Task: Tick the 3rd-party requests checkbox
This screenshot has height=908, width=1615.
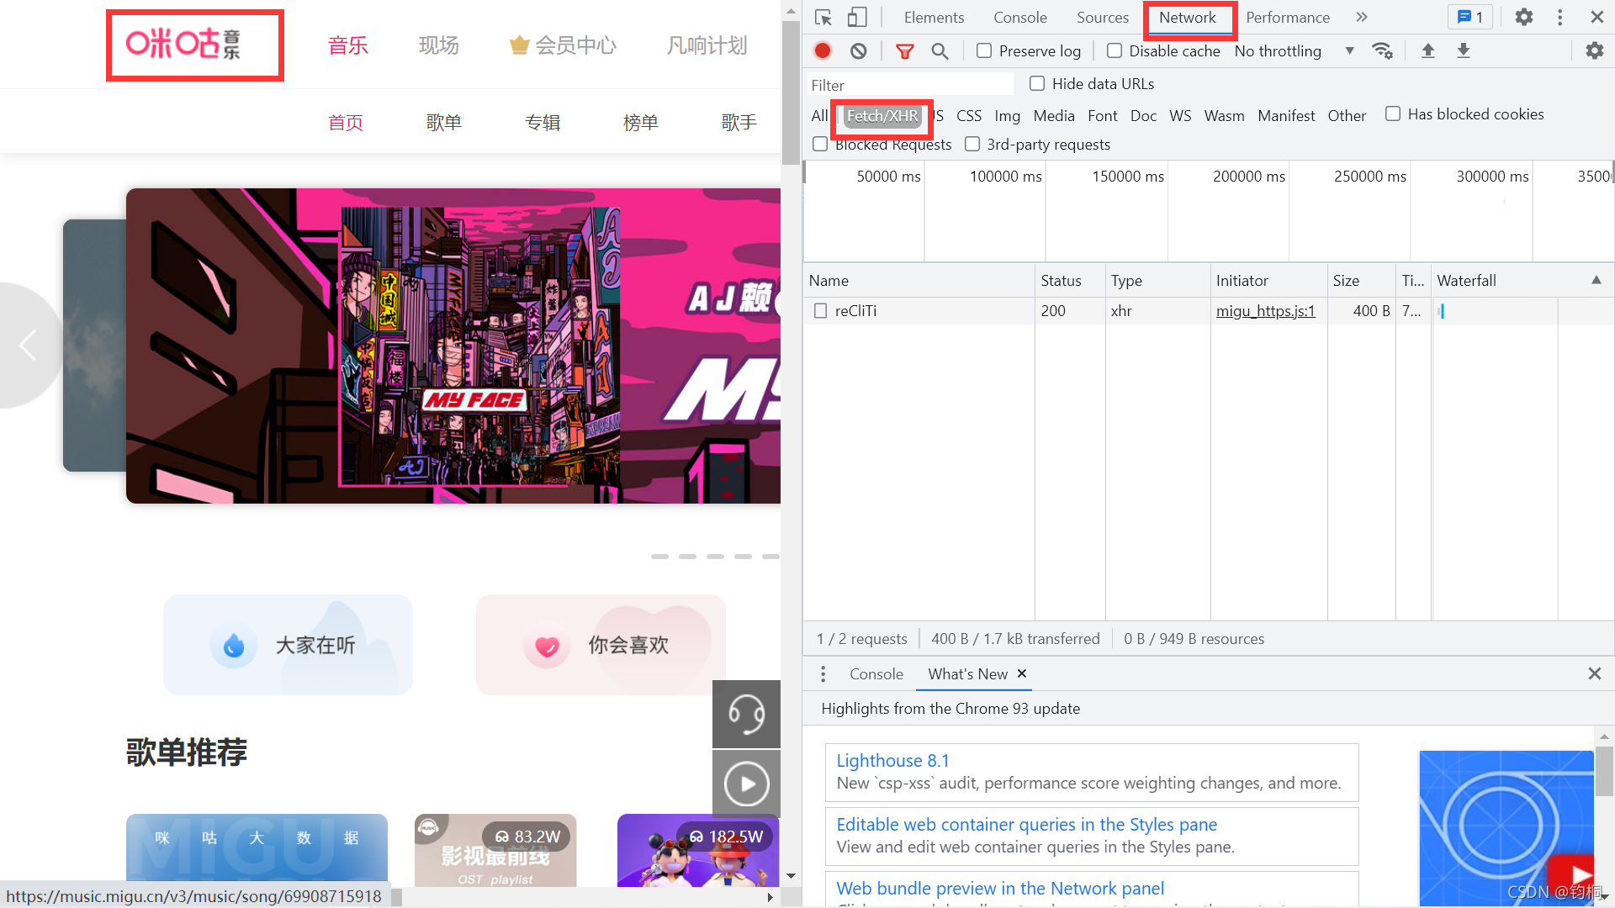Action: pyautogui.click(x=972, y=144)
